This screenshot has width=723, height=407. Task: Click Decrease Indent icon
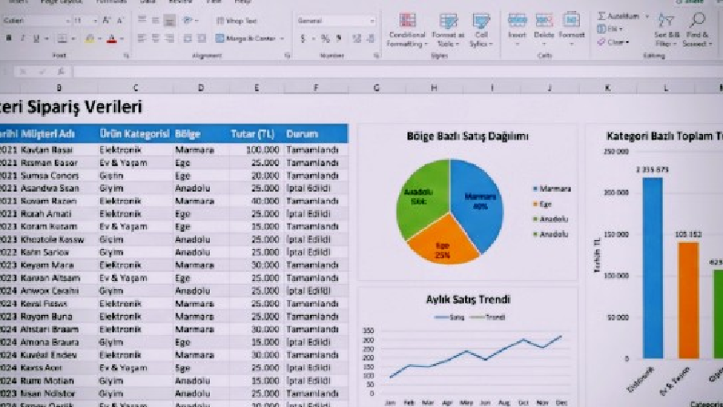click(x=188, y=38)
